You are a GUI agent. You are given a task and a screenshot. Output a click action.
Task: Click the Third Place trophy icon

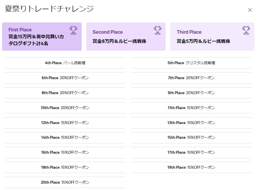246,30
